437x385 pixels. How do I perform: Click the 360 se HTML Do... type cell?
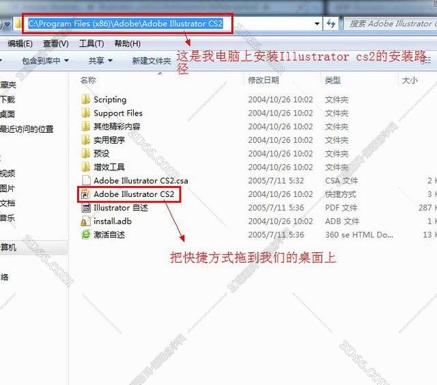coord(359,235)
